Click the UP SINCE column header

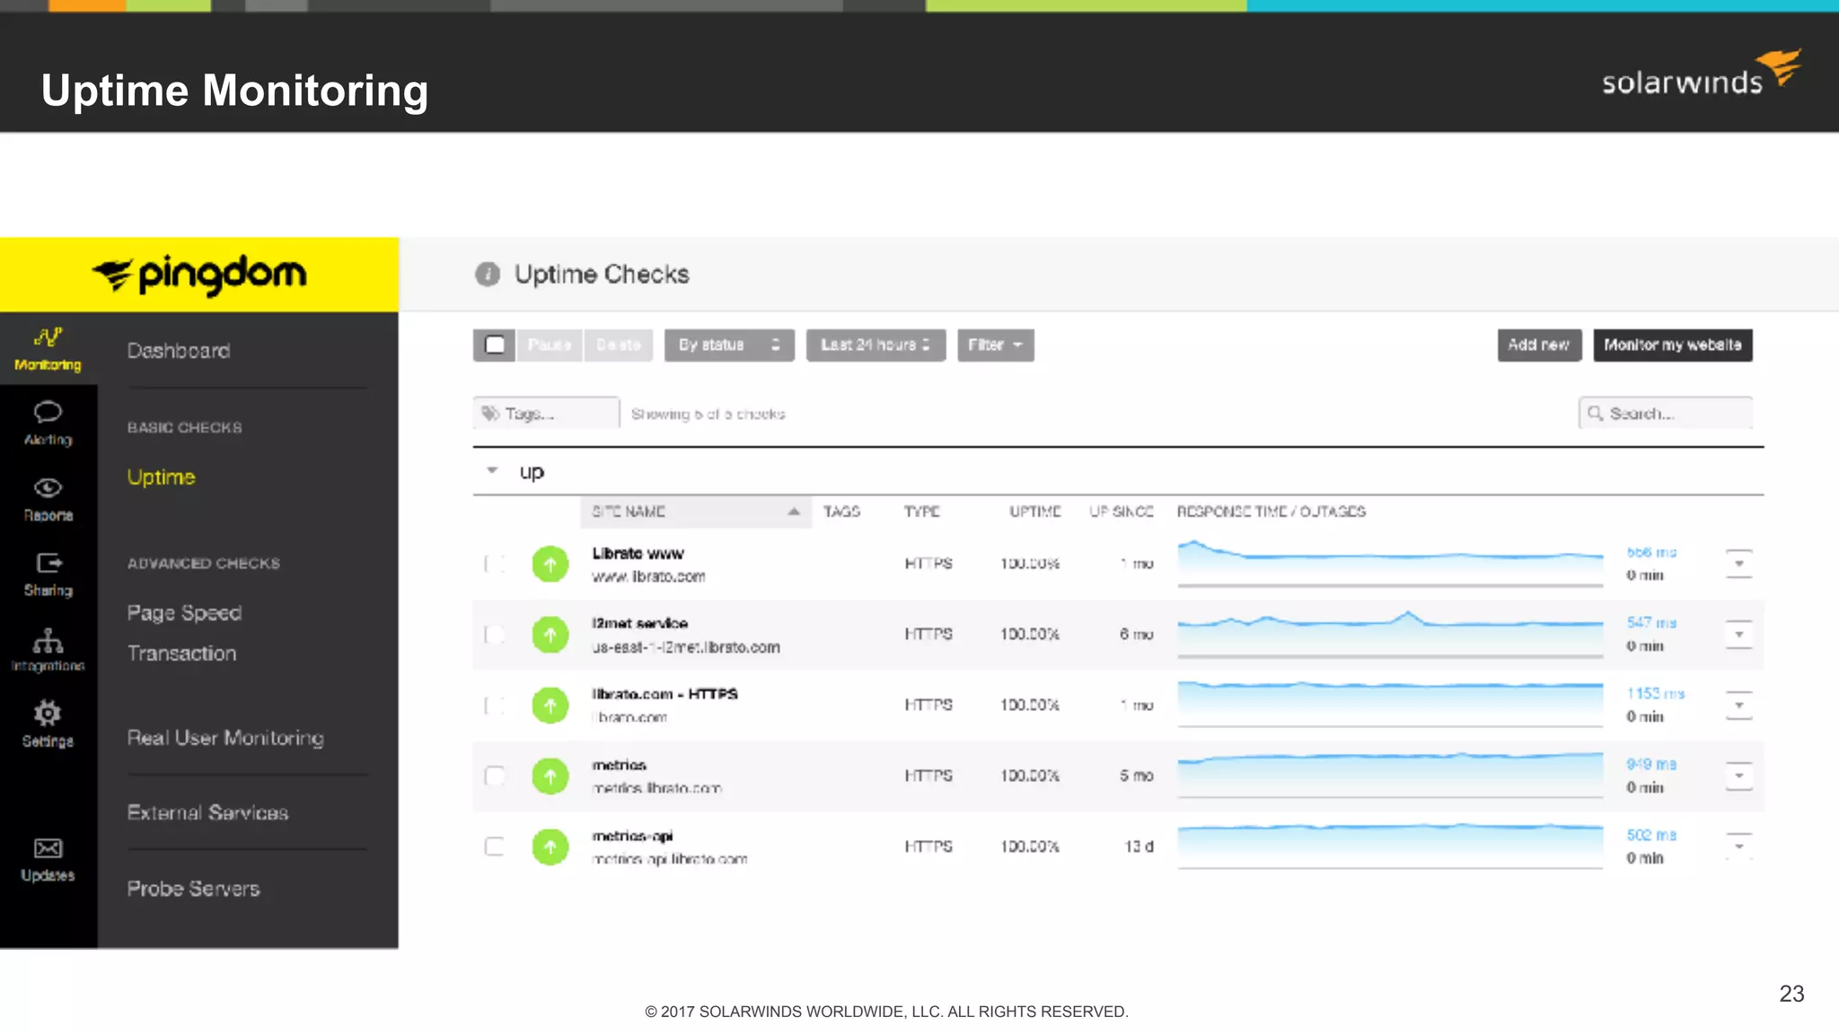click(1121, 512)
